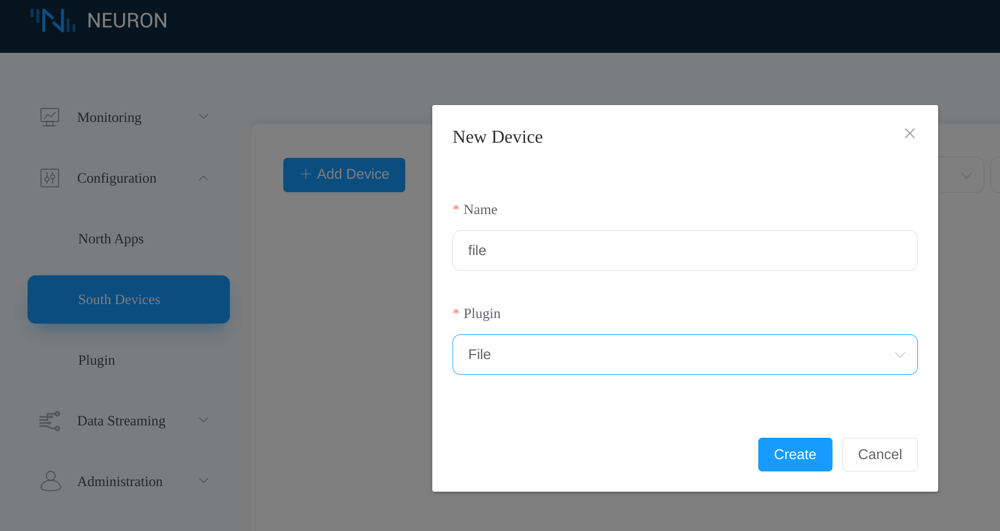1000x531 pixels.
Task: Click the NEURON logo in the header
Action: click(x=99, y=20)
